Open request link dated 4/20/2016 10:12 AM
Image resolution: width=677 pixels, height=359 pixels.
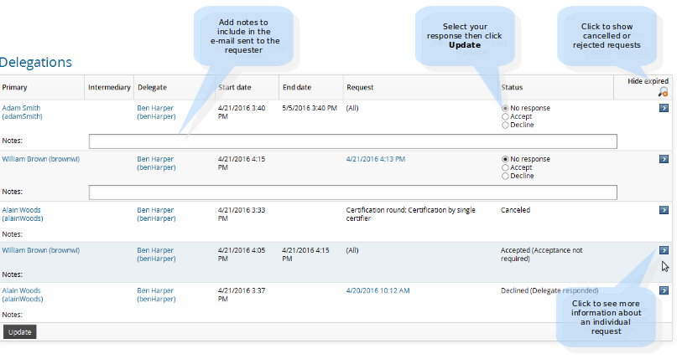pyautogui.click(x=378, y=290)
